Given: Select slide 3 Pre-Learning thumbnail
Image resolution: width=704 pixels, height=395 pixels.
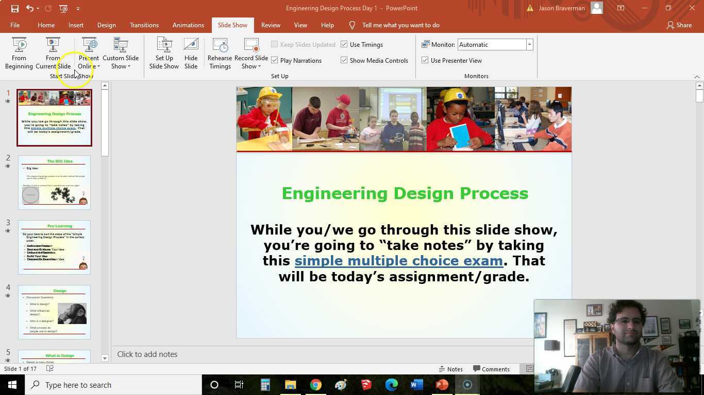Looking at the screenshot, I should click(54, 246).
